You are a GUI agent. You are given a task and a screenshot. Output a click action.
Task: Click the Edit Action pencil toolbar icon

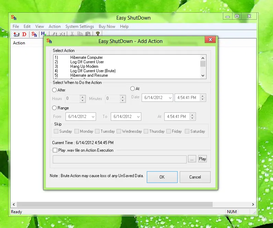[54, 34]
